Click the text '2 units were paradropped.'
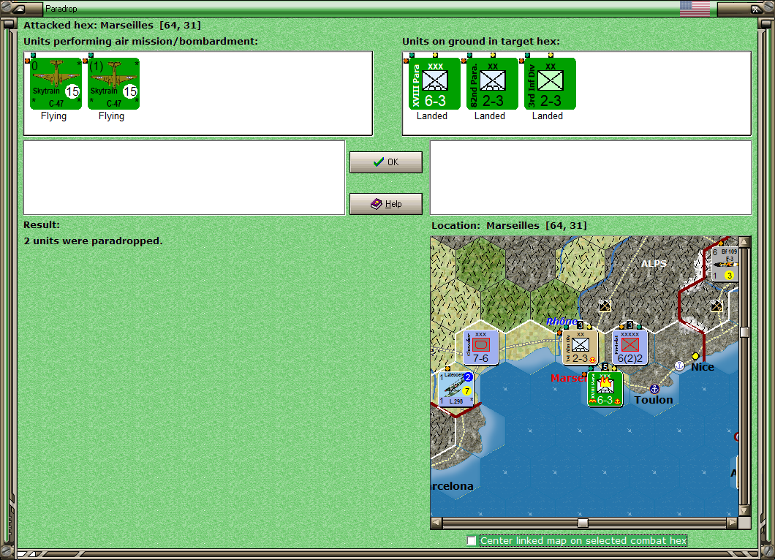The height and width of the screenshot is (560, 775). (x=93, y=241)
